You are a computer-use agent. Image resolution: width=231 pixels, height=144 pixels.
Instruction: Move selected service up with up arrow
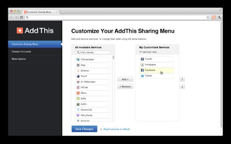coord(182,79)
